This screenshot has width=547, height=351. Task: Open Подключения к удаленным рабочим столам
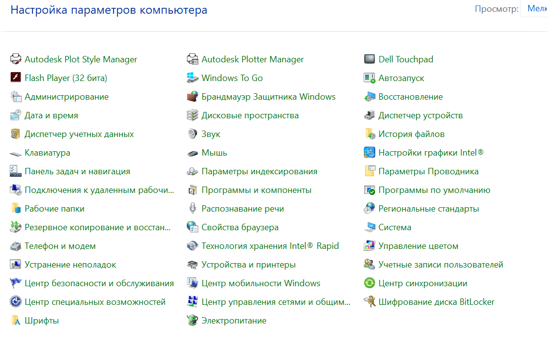(x=99, y=190)
